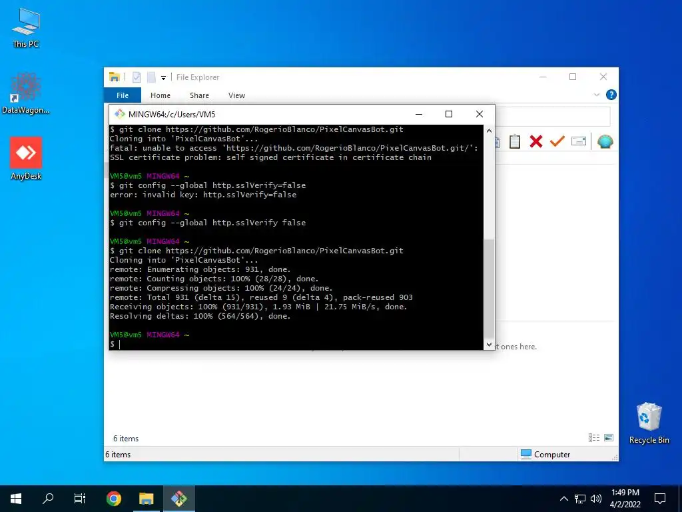Maximize the MINGW64 terminal window
682x512 pixels.
pos(449,114)
